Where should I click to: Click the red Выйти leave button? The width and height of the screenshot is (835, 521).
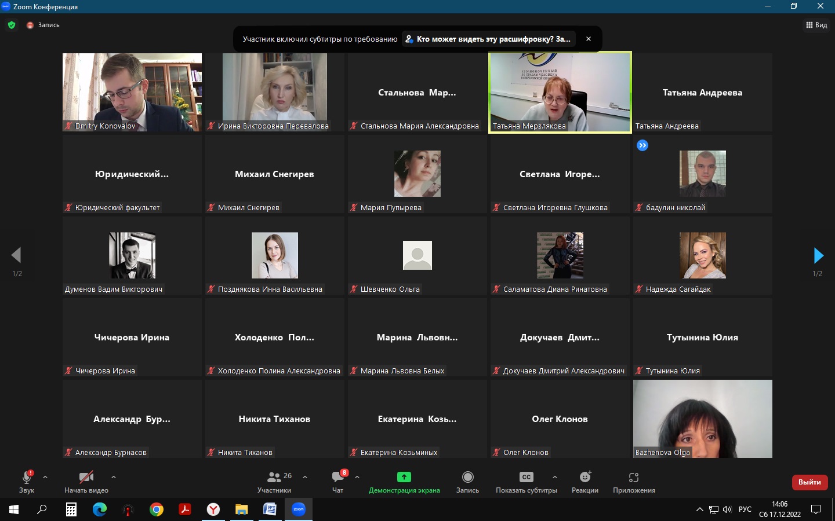809,482
